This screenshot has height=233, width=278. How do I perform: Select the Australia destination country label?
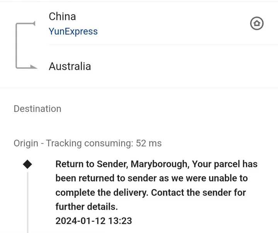70,66
